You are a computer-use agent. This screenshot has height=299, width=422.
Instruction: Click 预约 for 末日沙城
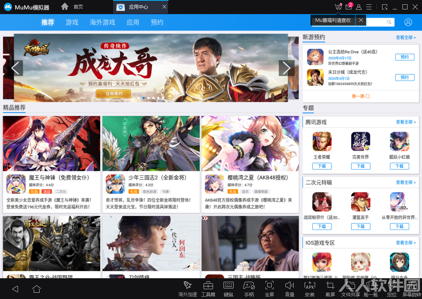tap(405, 78)
